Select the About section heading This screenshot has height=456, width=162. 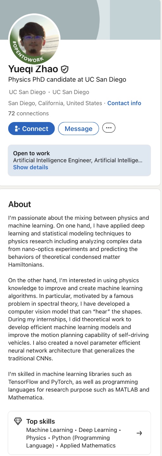(x=20, y=204)
